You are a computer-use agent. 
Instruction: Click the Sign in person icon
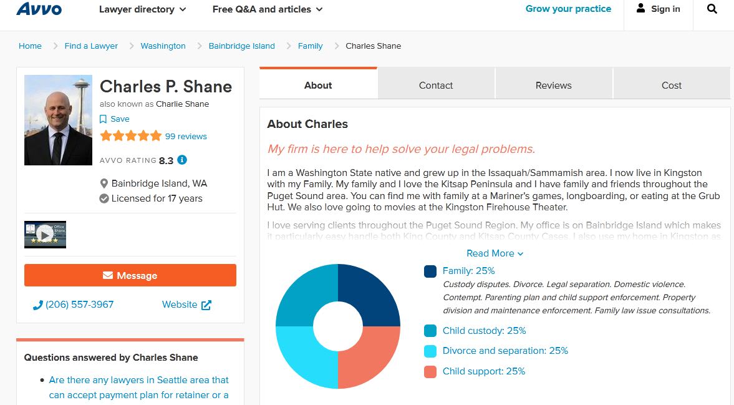(640, 9)
